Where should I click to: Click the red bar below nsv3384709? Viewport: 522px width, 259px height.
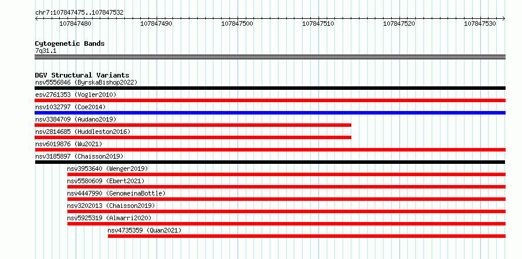(x=193, y=125)
